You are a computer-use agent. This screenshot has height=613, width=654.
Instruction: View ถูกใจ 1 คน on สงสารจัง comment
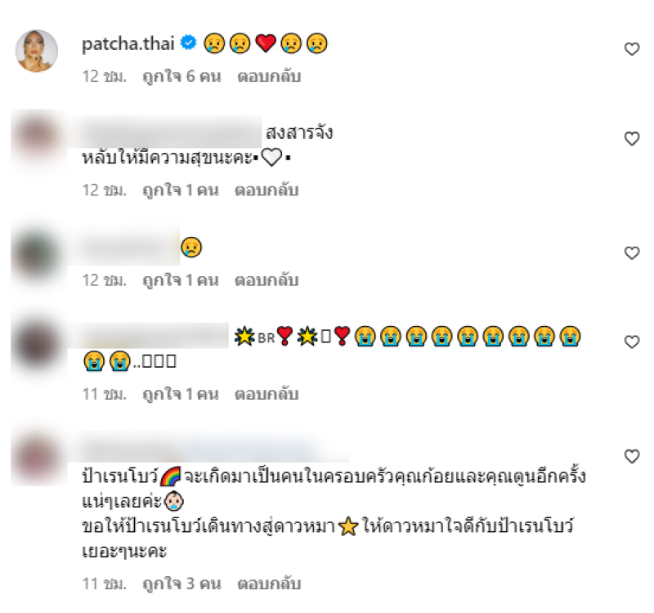point(181,190)
